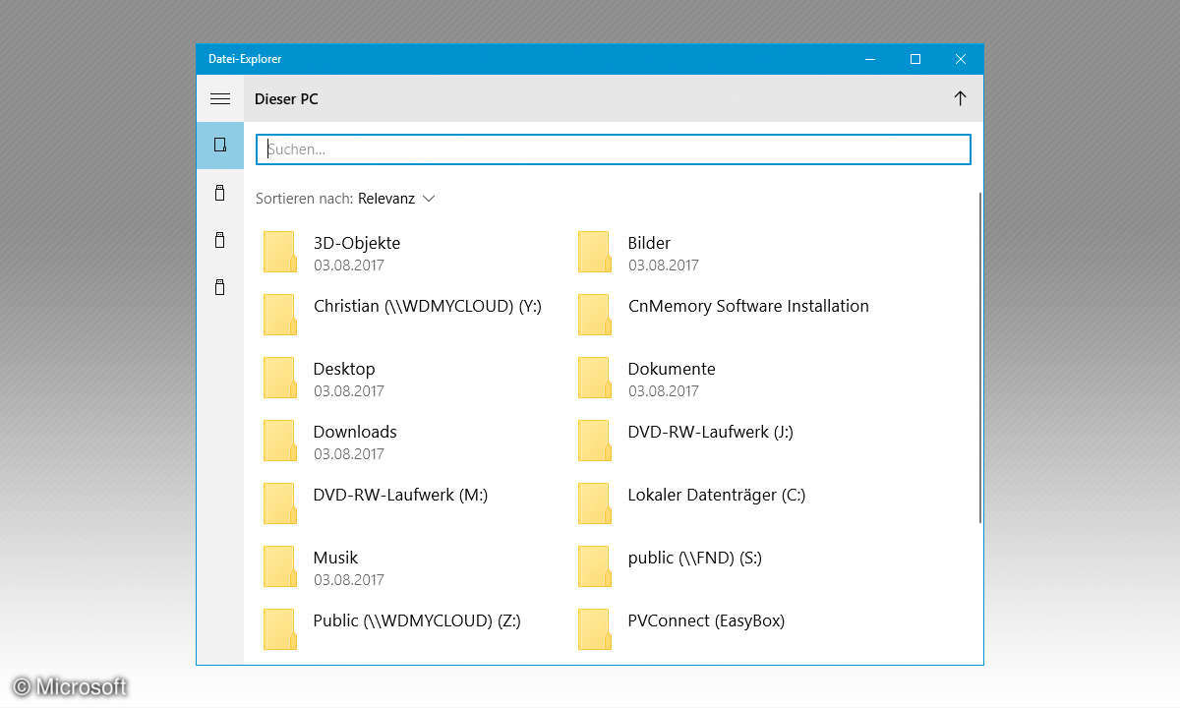This screenshot has width=1180, height=708.
Task: Go up one level with the arrow
Action: [960, 98]
